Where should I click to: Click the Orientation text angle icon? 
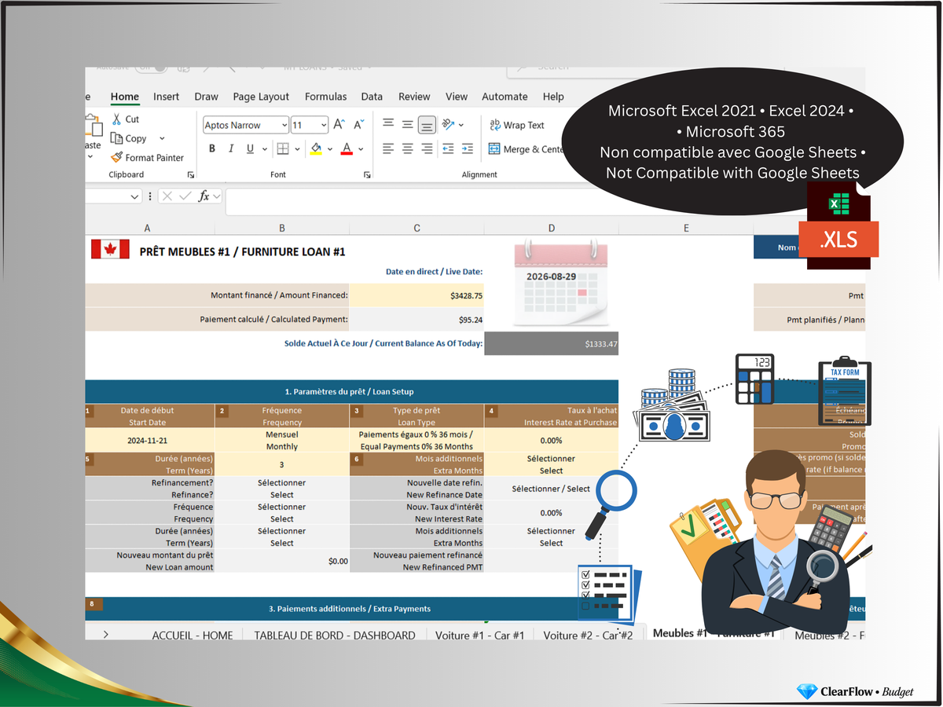coord(449,124)
